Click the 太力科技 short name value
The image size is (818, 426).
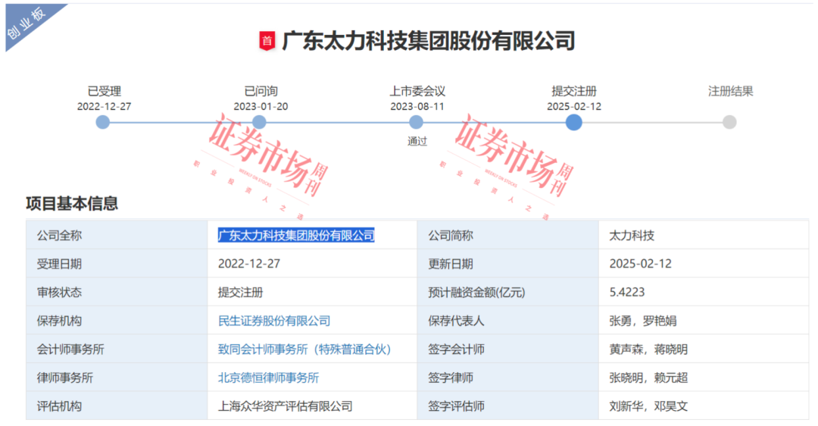[x=632, y=236]
